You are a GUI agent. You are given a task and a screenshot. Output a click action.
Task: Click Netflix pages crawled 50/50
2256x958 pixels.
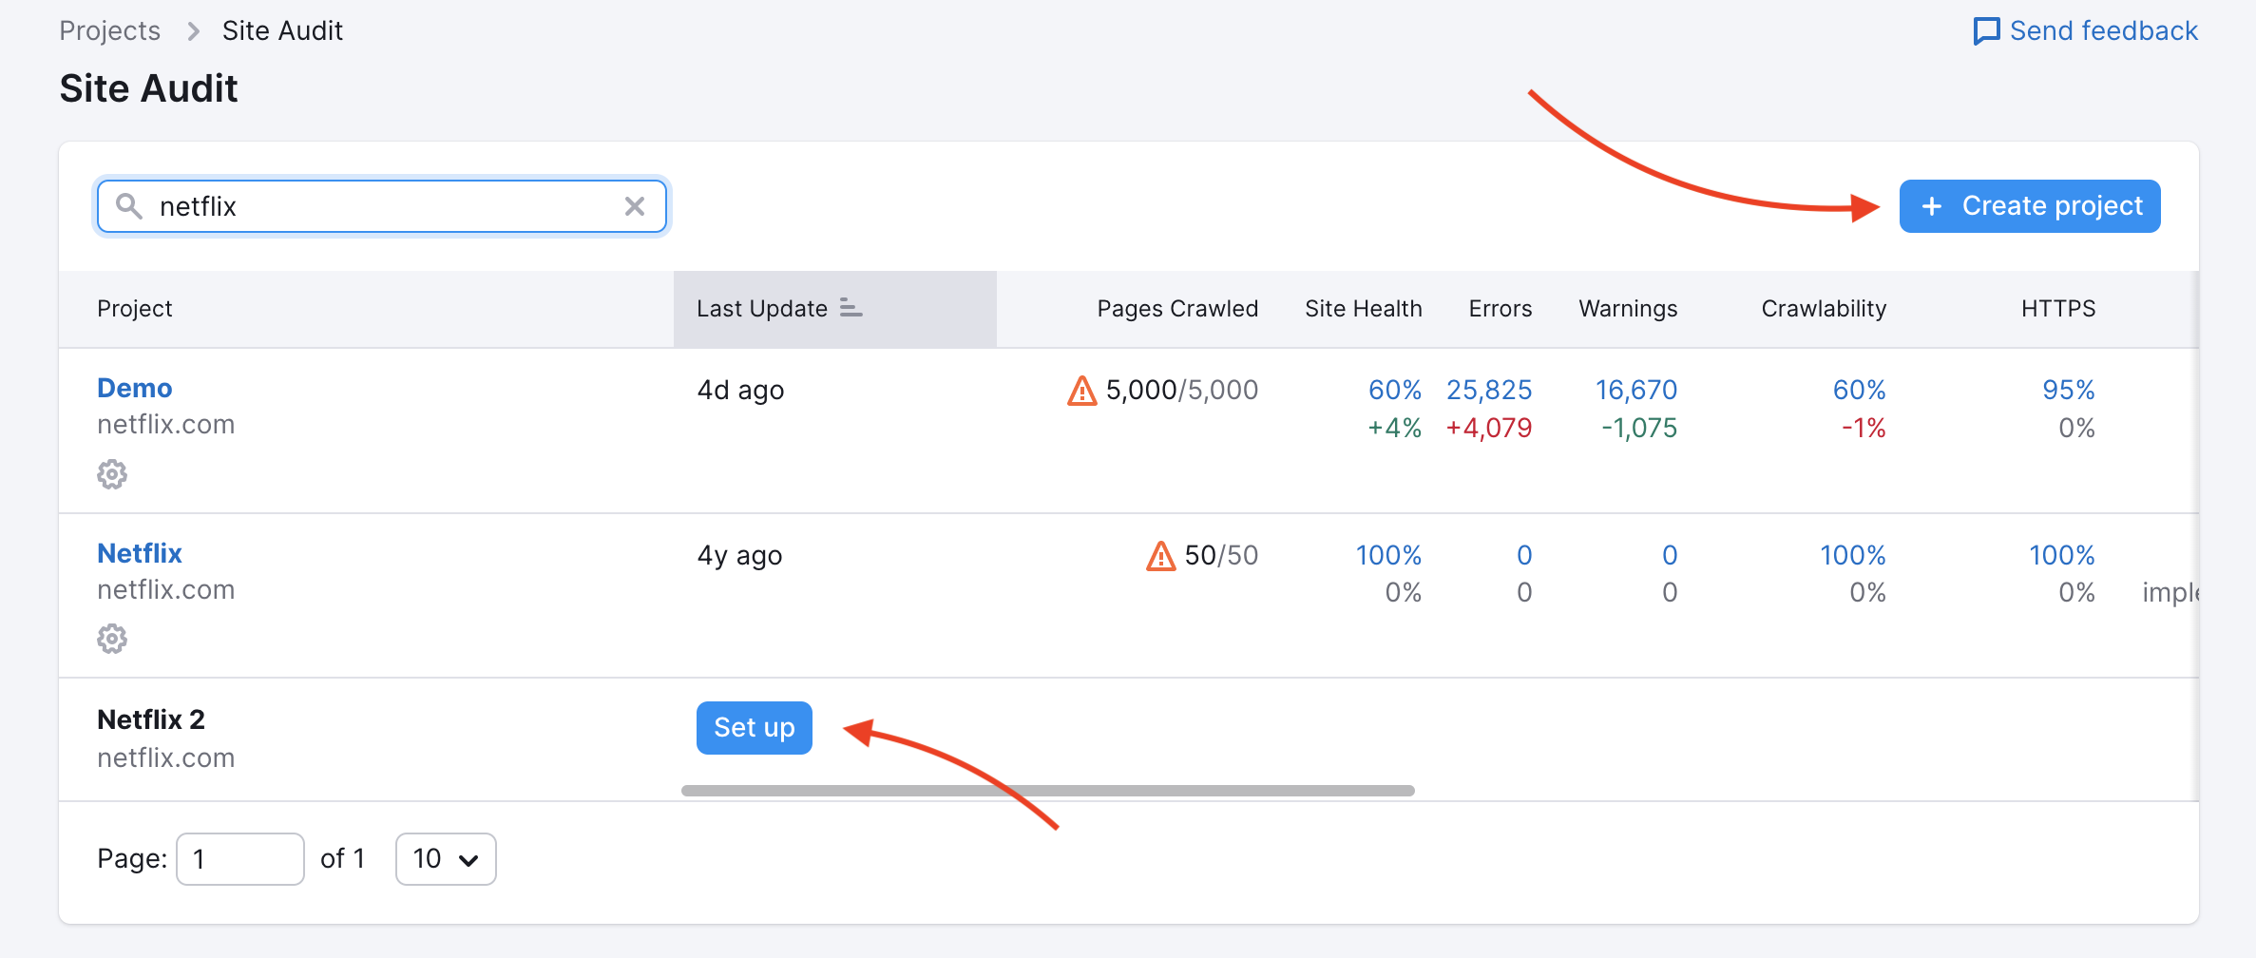pos(1221,556)
